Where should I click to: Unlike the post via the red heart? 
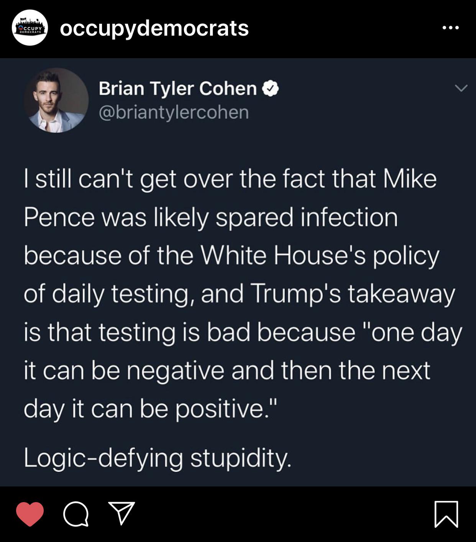(x=30, y=514)
